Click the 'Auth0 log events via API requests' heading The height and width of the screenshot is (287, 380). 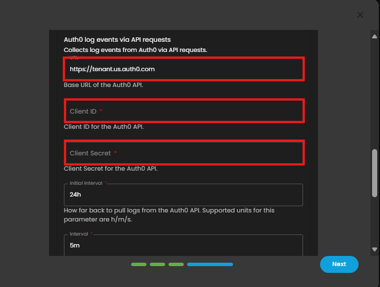117,40
